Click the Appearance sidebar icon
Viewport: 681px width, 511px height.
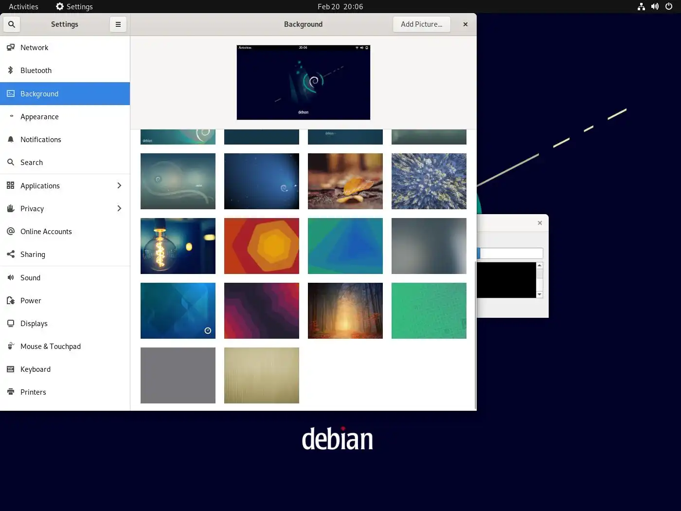[x=11, y=116]
